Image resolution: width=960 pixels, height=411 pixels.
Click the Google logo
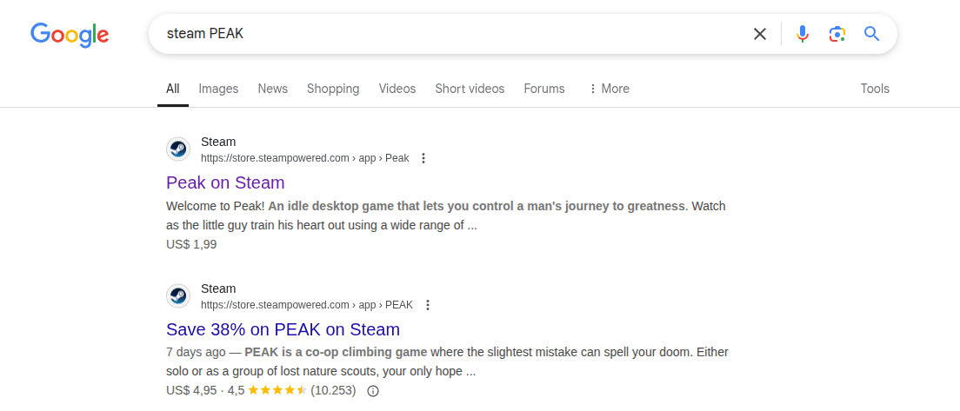(70, 35)
